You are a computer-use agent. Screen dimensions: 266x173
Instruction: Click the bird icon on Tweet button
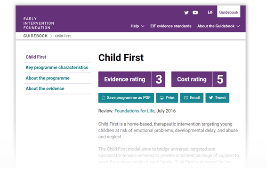(211, 98)
